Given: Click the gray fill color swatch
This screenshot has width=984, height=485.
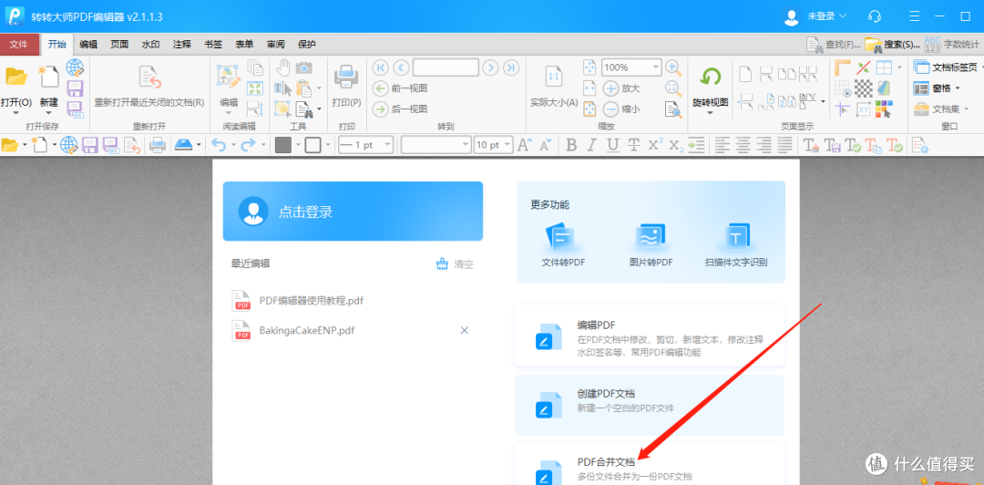Looking at the screenshot, I should click(x=283, y=145).
